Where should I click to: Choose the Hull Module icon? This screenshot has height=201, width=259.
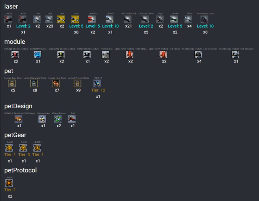[105, 55]
